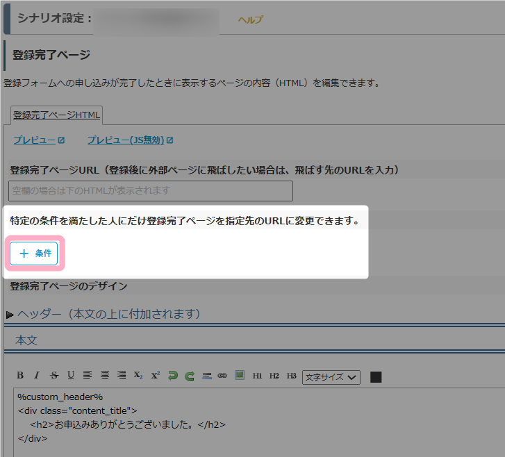Screen dimensions: 505x457
Task: Click the undo arrow icon
Action: [x=172, y=376]
